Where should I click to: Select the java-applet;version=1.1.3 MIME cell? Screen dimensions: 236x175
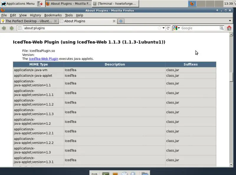[x=39, y=112]
